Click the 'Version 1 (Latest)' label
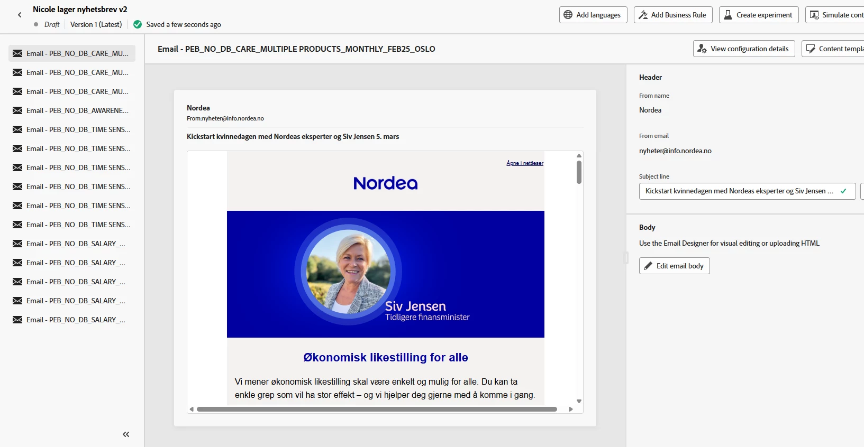The width and height of the screenshot is (864, 447). pos(96,24)
